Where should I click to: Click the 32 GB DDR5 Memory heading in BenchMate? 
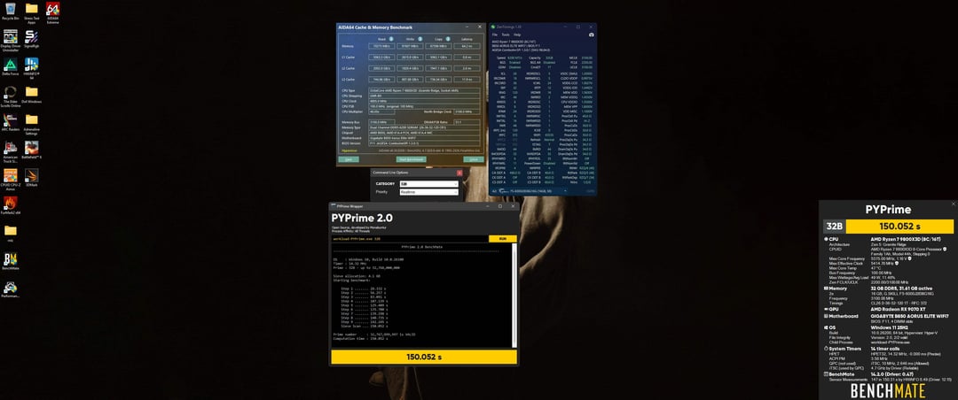pos(900,288)
